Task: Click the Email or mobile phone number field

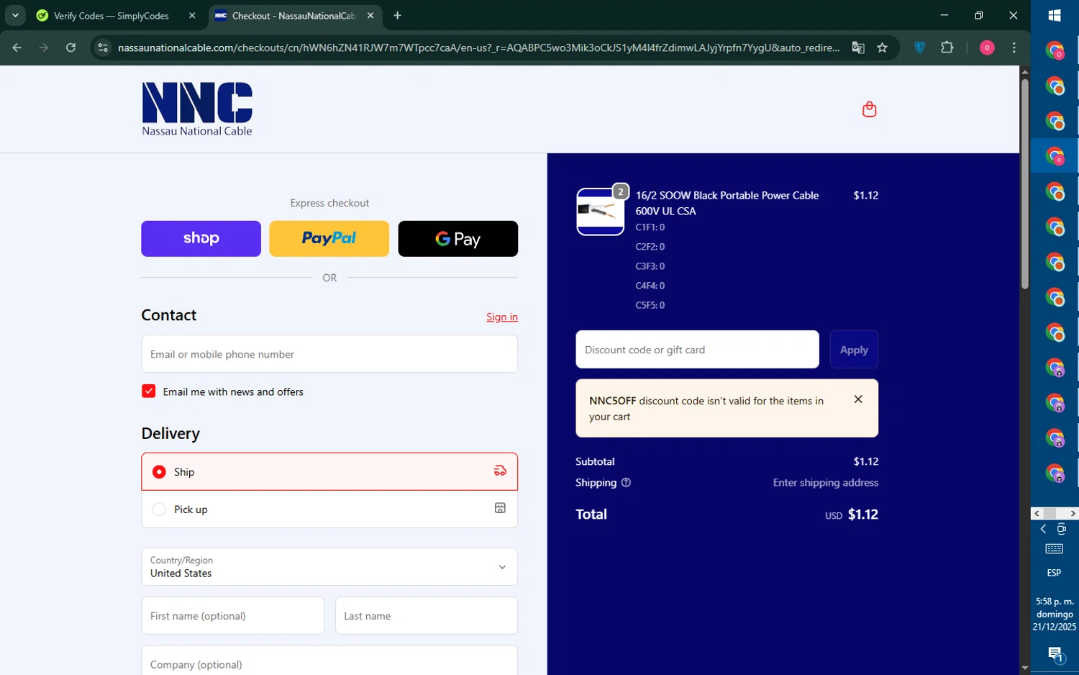Action: [329, 354]
